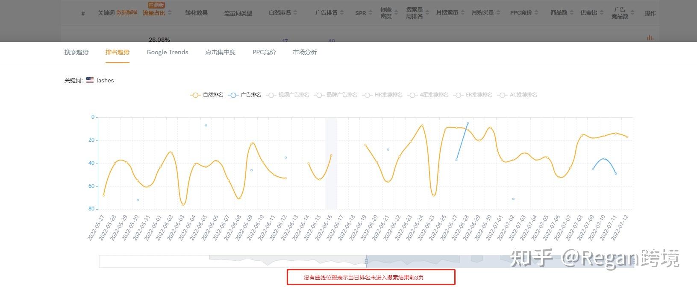Click the isolated 广告排名 dot on 2022-06-05
Image resolution: width=697 pixels, height=289 pixels.
coord(206,125)
